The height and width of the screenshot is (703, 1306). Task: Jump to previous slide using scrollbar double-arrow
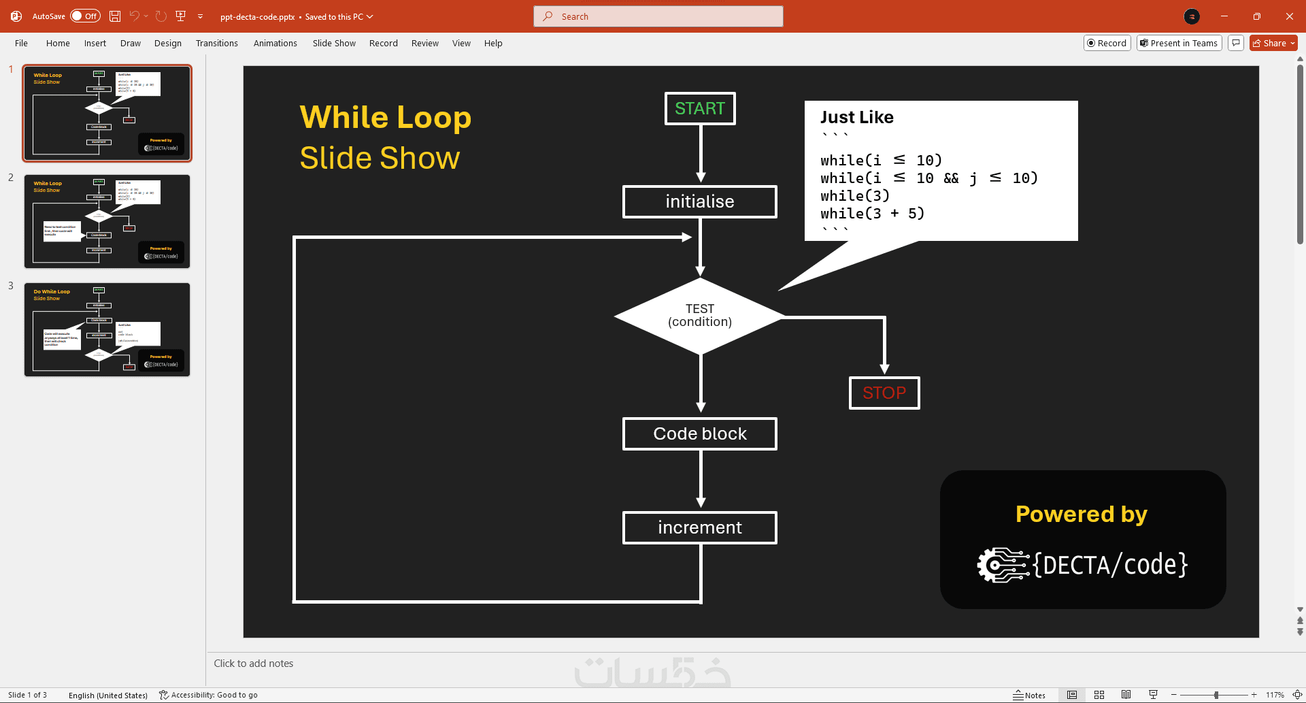point(1300,621)
